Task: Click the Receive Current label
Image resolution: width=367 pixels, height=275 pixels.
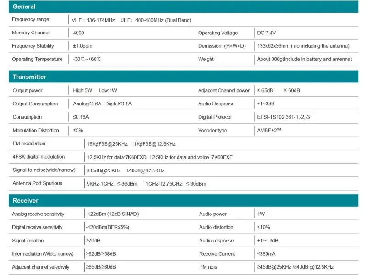Action: 217,254
